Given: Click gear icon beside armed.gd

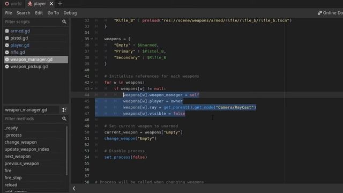Looking at the screenshot, I should click(7, 31).
